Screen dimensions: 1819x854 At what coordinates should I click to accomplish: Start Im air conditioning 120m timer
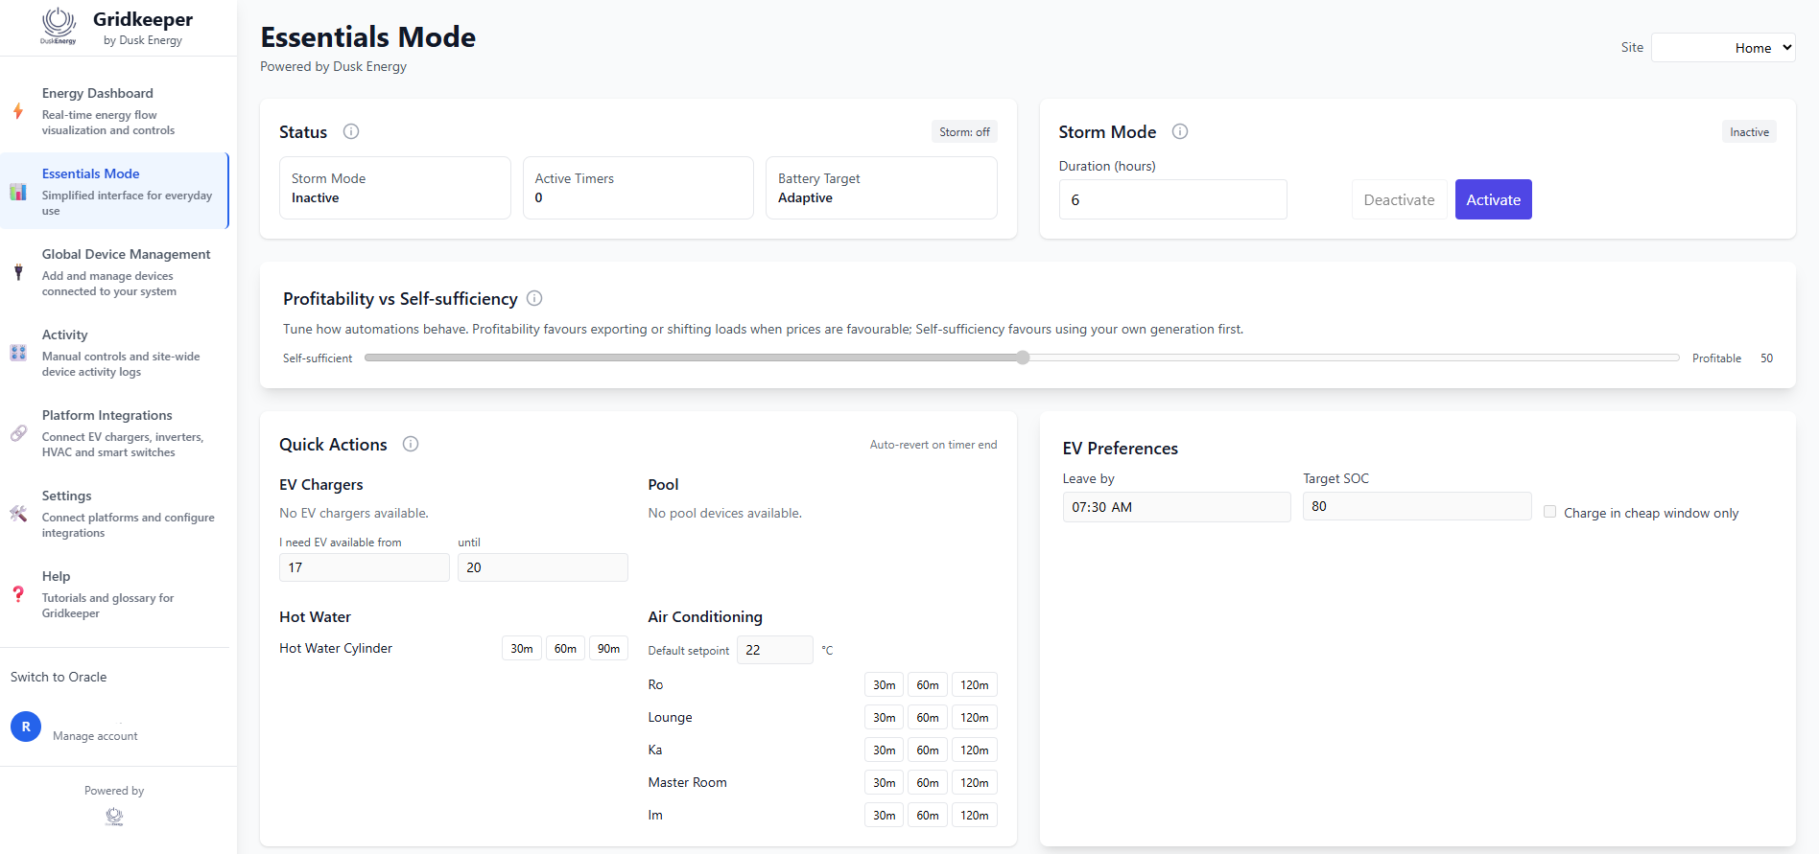pos(975,816)
